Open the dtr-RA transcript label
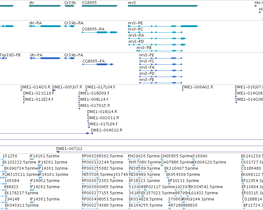 coord(36,23)
